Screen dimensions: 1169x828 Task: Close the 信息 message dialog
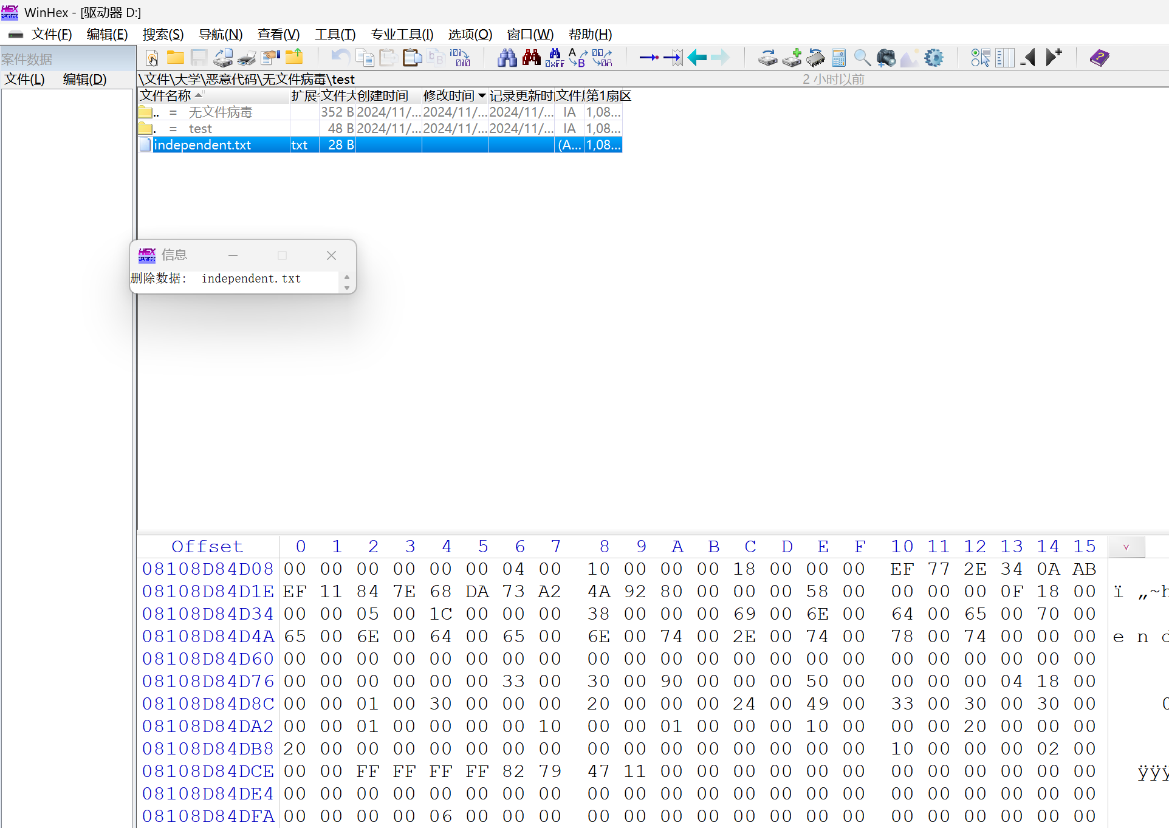(331, 256)
